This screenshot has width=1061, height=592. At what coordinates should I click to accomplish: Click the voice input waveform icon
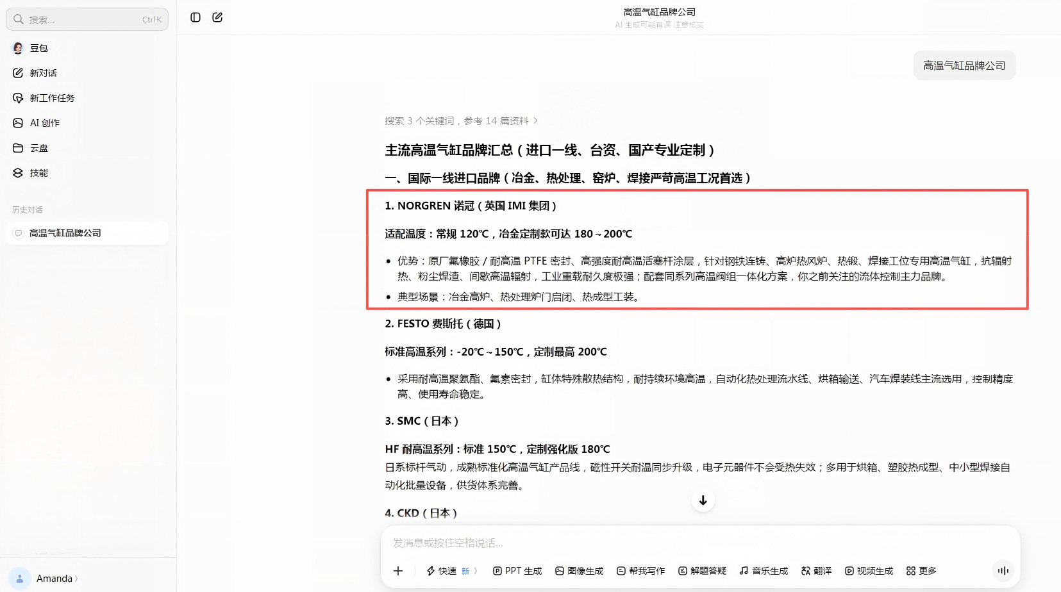point(1003,570)
